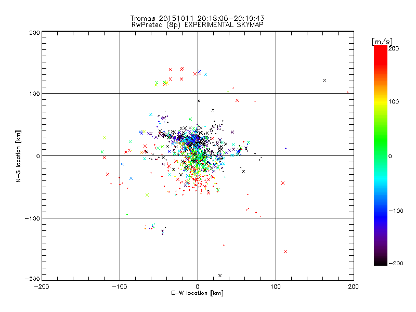Click the red X marker near bottom right

tap(285, 252)
